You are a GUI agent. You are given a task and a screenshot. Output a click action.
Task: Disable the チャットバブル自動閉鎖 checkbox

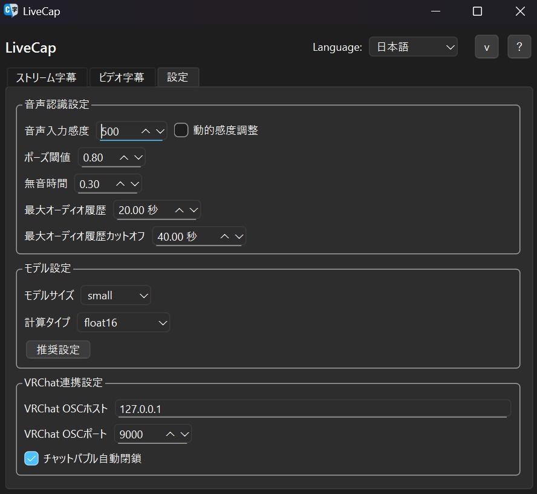tap(31, 458)
